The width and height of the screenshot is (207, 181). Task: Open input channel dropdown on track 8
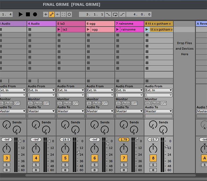(x=159, y=95)
